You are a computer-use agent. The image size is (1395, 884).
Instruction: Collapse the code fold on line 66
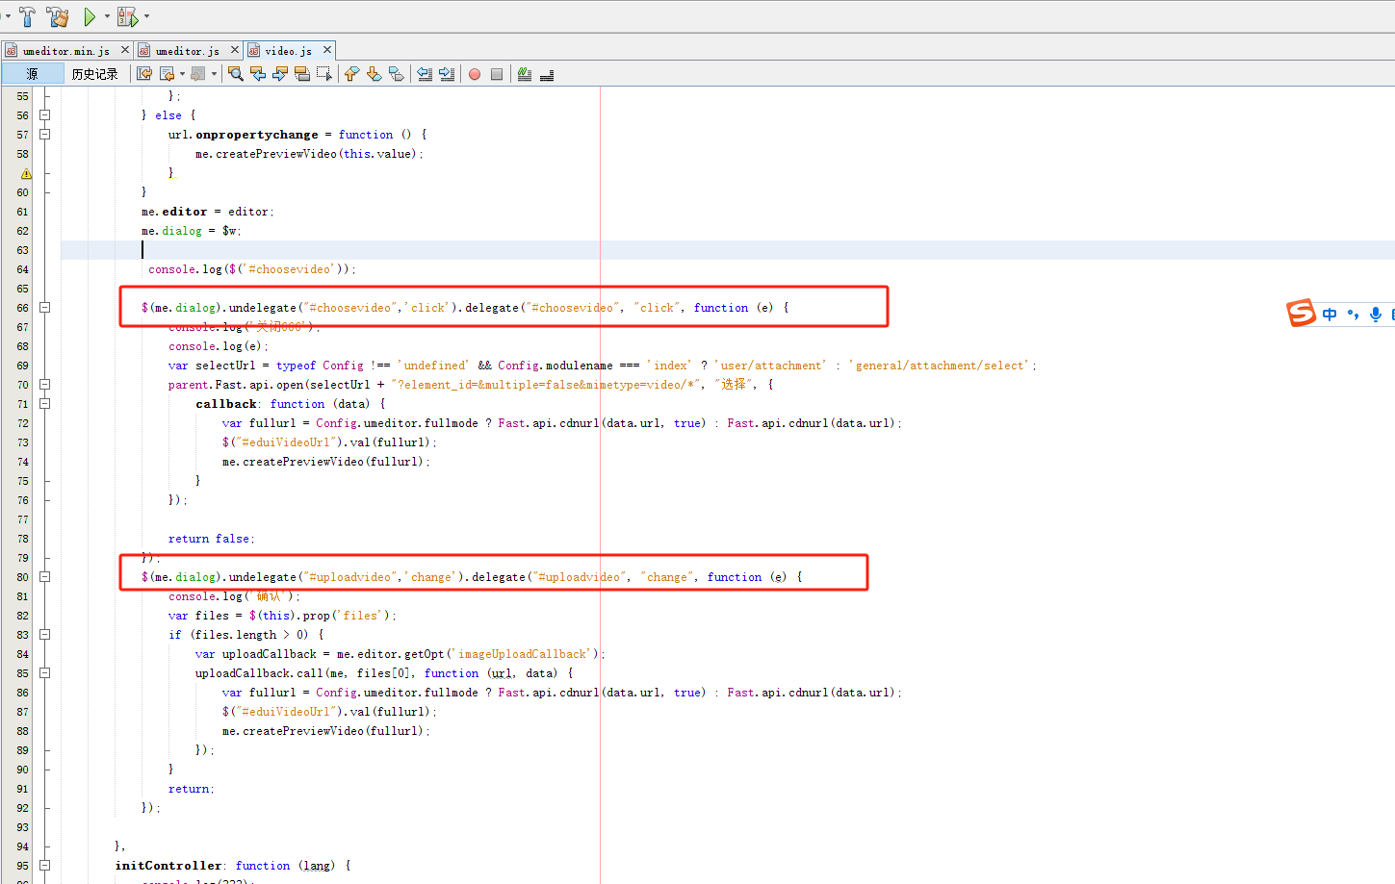(44, 308)
